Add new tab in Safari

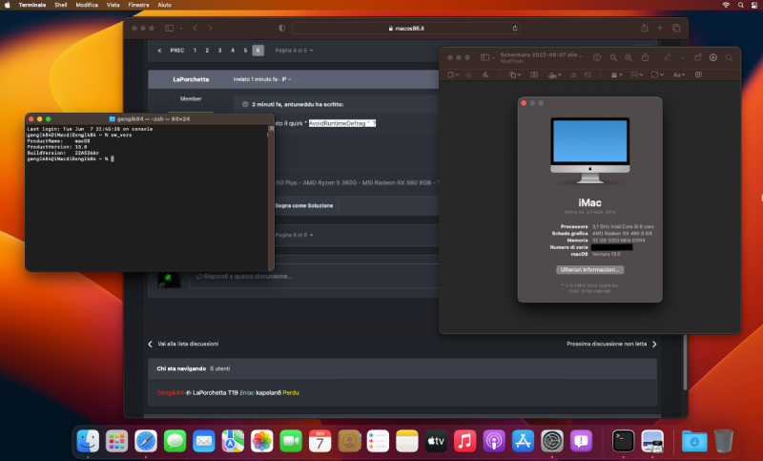point(660,28)
